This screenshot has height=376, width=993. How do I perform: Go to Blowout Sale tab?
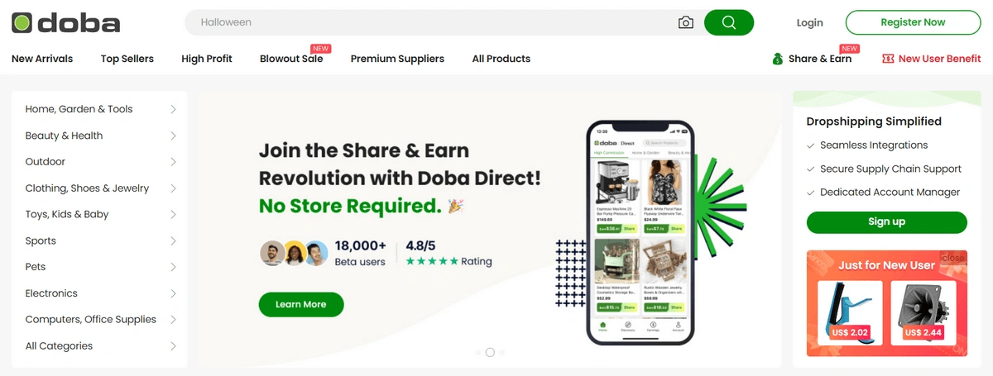coord(291,59)
